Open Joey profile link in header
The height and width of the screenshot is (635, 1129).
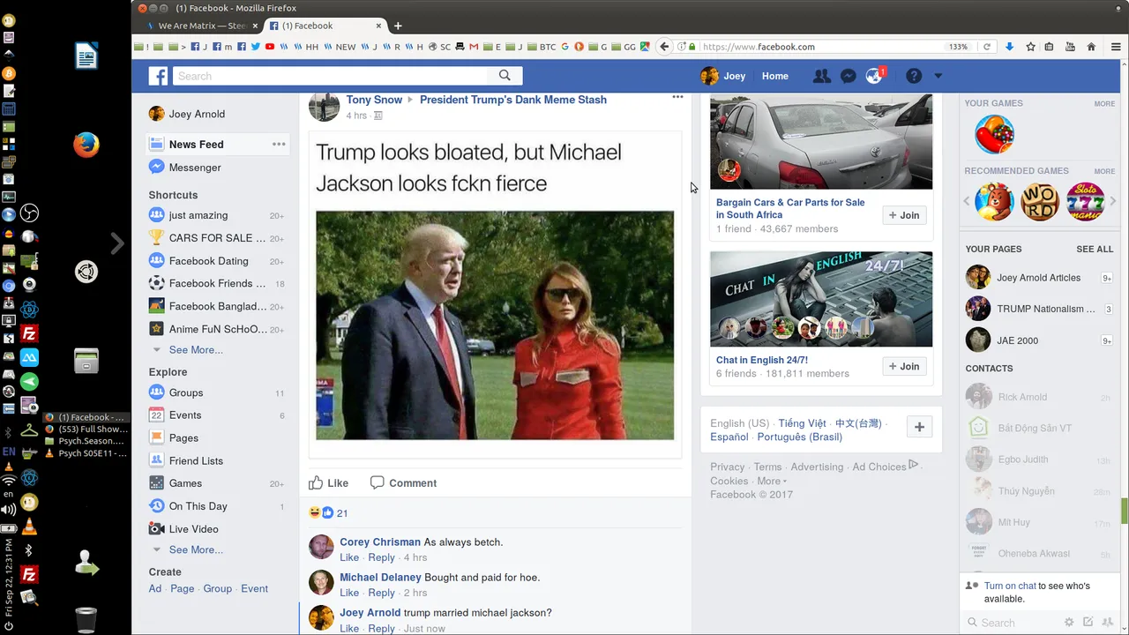723,76
